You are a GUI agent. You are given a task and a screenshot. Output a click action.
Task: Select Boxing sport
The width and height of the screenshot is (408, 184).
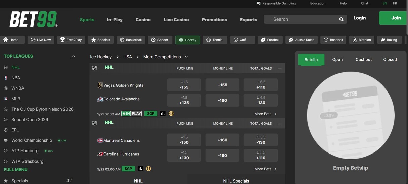(390, 40)
